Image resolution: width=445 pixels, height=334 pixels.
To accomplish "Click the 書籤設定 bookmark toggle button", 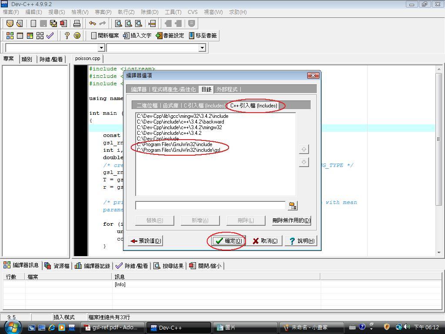I will (x=170, y=36).
